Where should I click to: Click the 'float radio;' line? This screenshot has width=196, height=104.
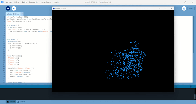click(x=14, y=64)
